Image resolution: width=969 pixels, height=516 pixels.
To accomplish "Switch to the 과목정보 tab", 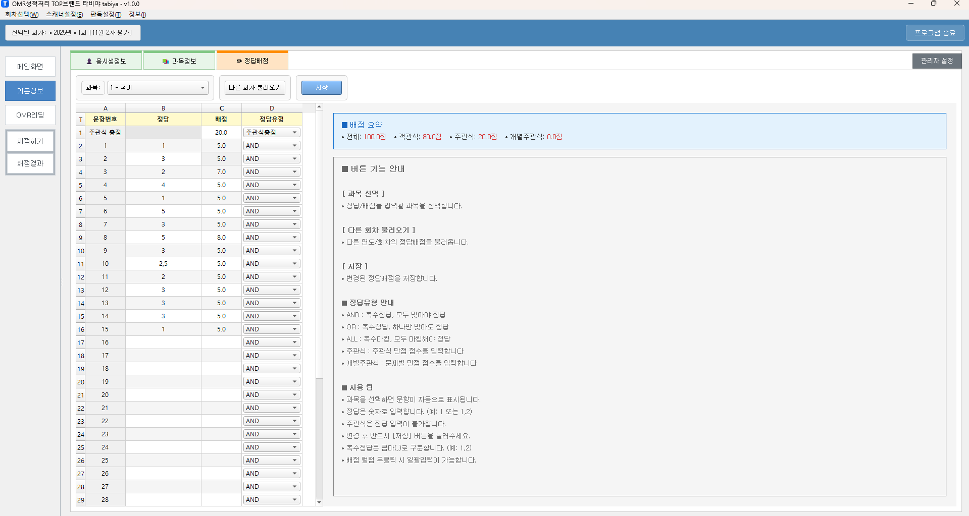I will (x=179, y=61).
